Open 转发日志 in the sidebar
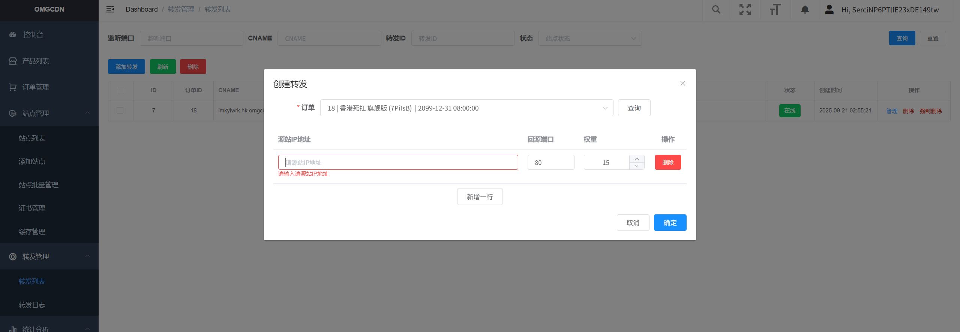The image size is (960, 332). point(32,305)
